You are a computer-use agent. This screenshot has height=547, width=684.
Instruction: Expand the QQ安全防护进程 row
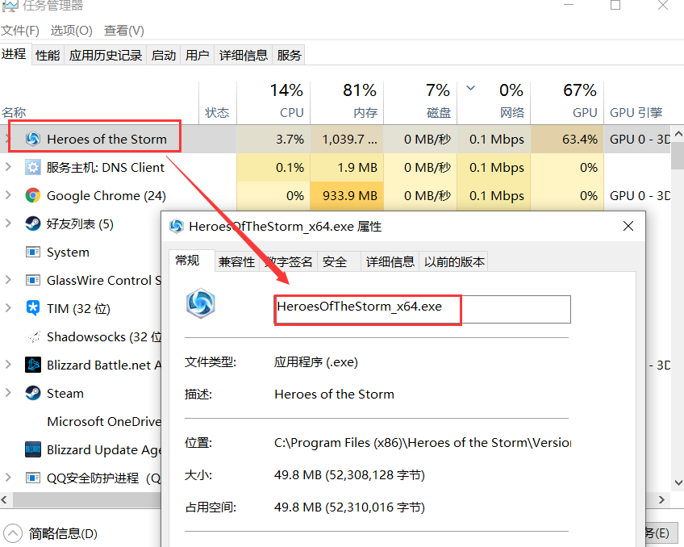[8, 477]
